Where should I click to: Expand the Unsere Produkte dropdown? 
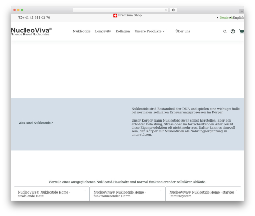[149, 31]
